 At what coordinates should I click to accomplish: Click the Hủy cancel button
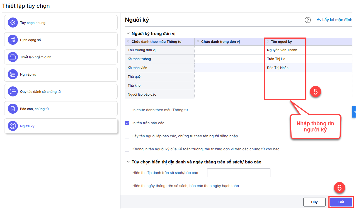point(314,202)
